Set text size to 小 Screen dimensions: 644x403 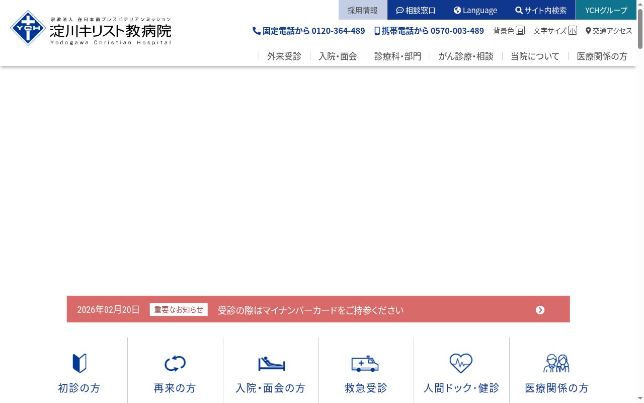tap(573, 31)
